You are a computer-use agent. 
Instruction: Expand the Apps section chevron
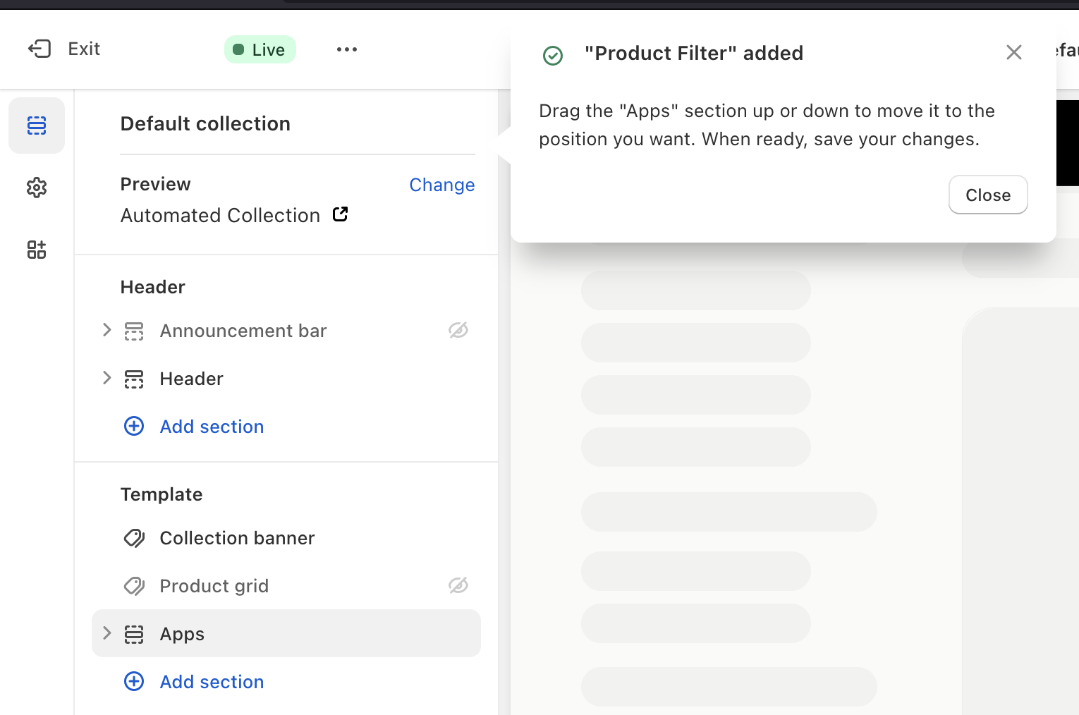tap(107, 633)
